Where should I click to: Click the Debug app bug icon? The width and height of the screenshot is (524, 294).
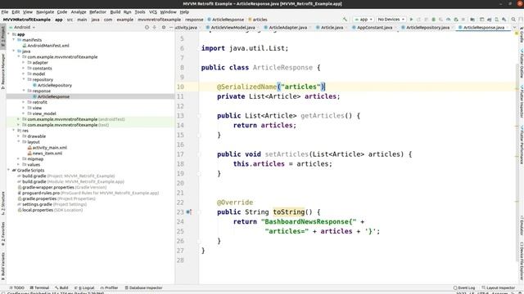433,20
